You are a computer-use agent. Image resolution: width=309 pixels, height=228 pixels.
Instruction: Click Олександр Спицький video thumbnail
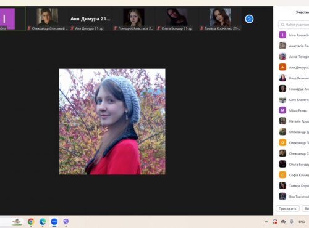point(48,19)
